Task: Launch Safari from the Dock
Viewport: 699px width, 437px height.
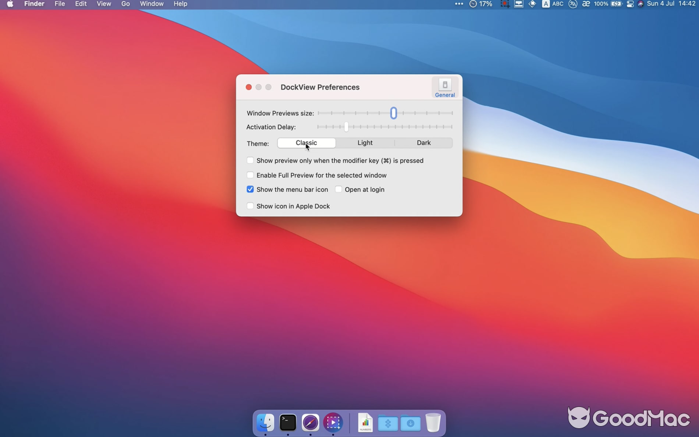Action: tap(310, 422)
